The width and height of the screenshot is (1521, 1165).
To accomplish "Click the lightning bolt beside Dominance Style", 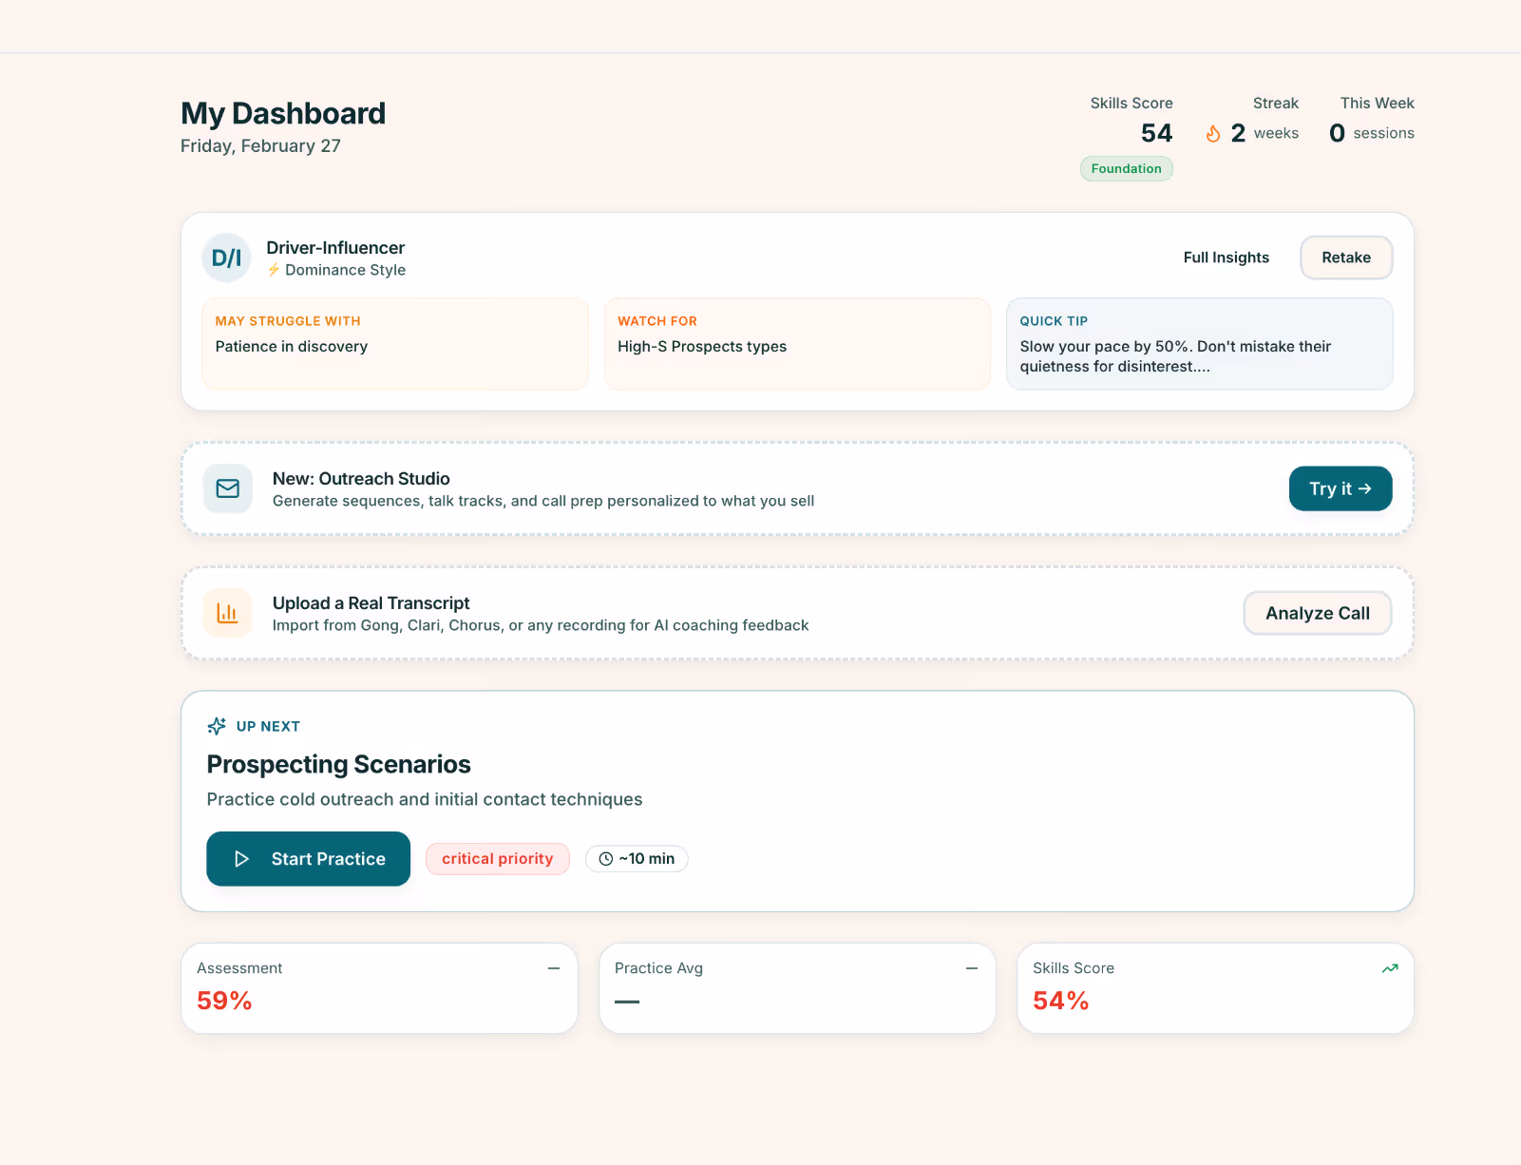I will tap(275, 269).
